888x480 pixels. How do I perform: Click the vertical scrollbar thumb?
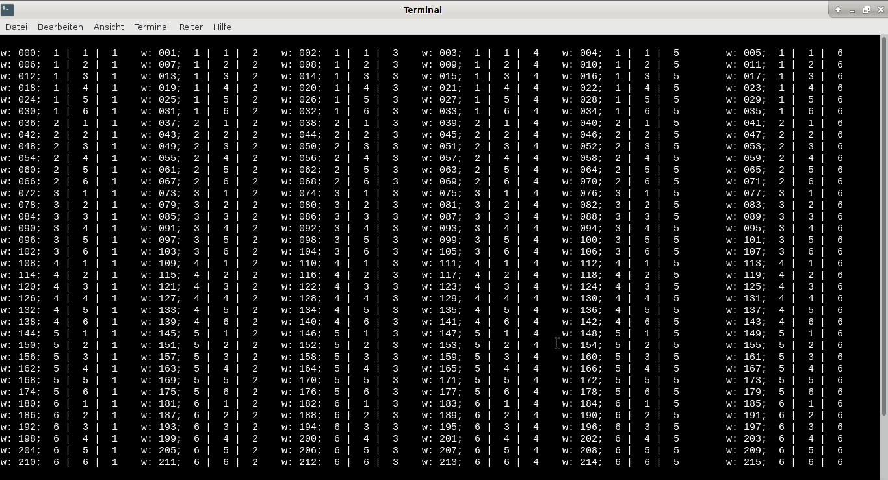[884, 227]
